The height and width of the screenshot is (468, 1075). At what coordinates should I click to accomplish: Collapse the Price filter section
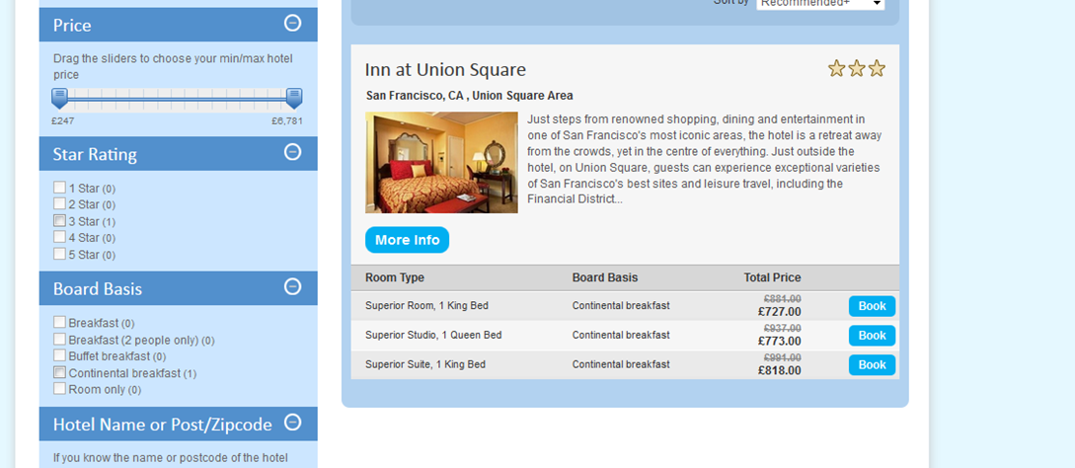(x=292, y=23)
